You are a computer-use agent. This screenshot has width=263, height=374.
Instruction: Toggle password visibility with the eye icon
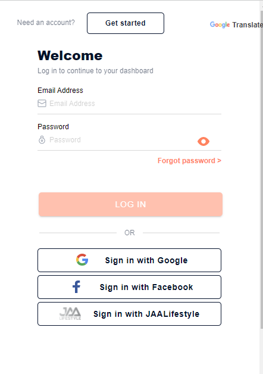[203, 142]
